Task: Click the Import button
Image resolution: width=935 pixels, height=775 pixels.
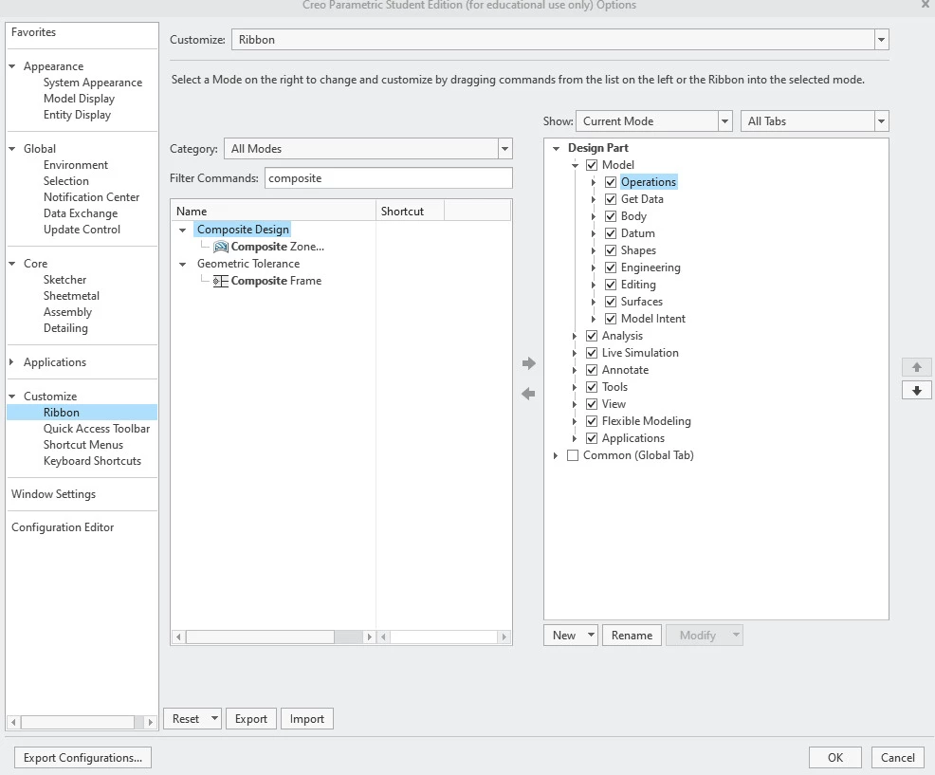Action: [x=306, y=718]
